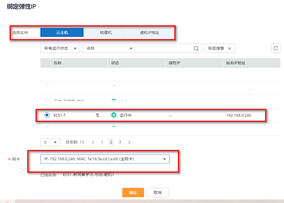Click the orange 确定 button

tap(133, 193)
